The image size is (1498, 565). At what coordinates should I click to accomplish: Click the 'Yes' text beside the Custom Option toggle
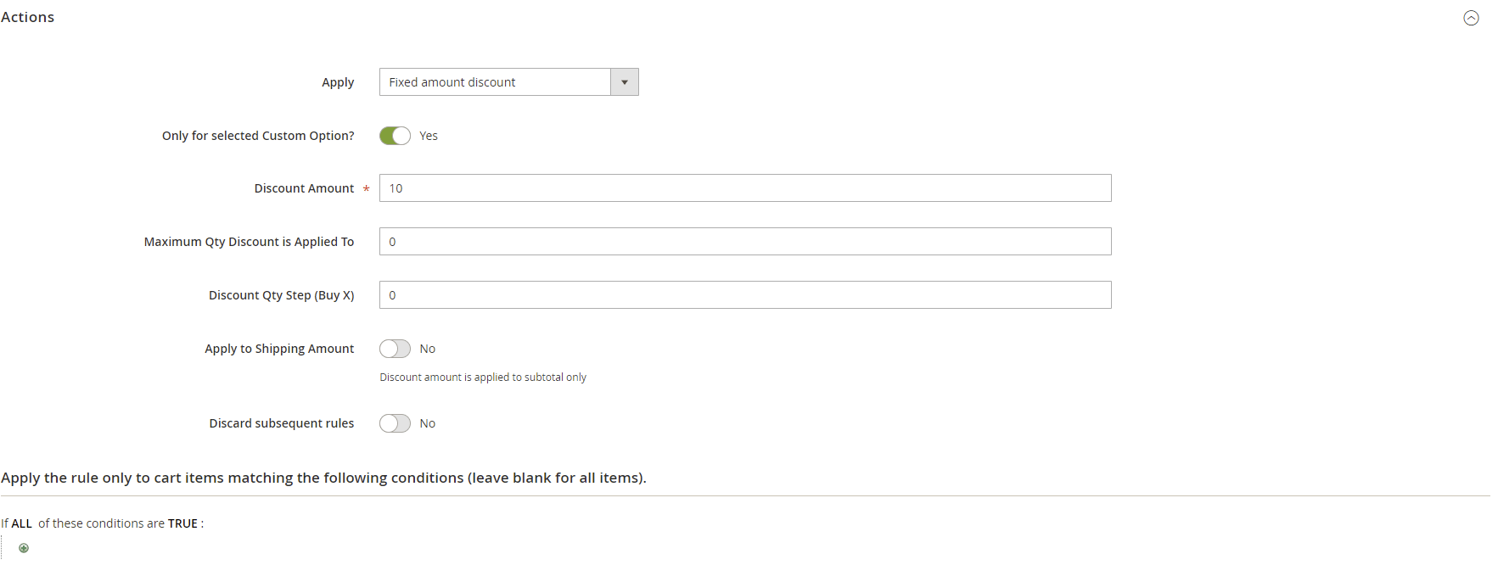click(x=429, y=136)
